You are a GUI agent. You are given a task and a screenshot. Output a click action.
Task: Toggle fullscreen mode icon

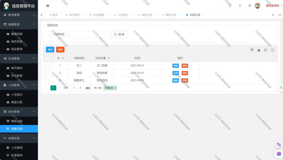point(250,6)
